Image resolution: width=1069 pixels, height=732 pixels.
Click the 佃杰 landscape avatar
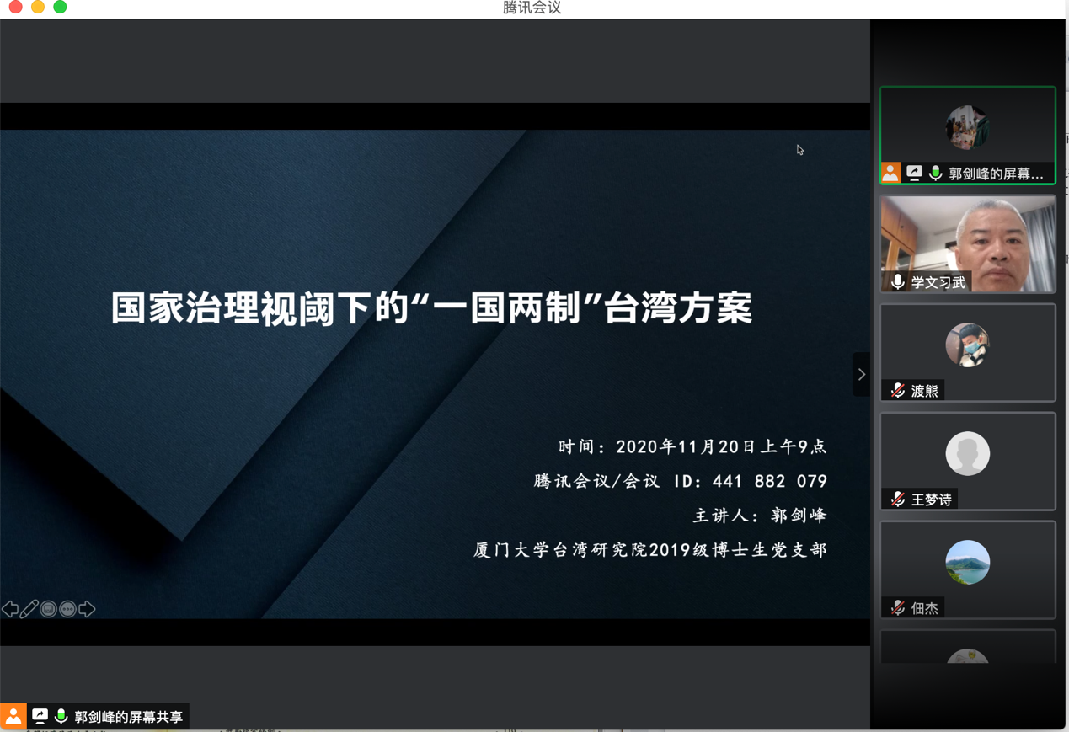click(x=967, y=562)
